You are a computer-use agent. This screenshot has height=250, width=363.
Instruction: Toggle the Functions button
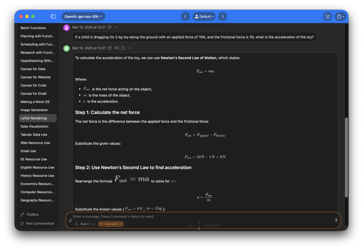point(108,224)
